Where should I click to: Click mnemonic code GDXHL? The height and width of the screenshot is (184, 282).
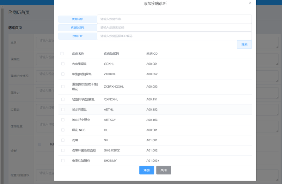(109, 64)
